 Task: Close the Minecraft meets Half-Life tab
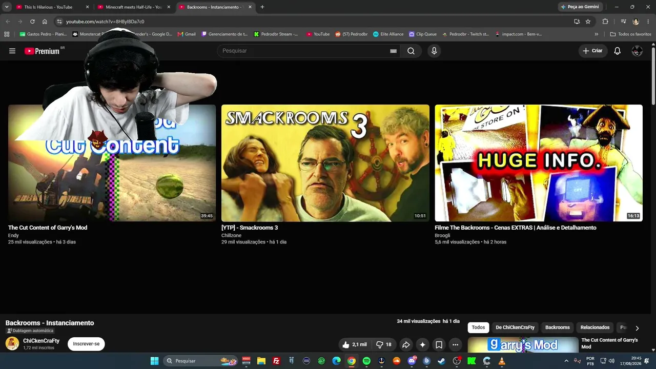click(x=169, y=7)
